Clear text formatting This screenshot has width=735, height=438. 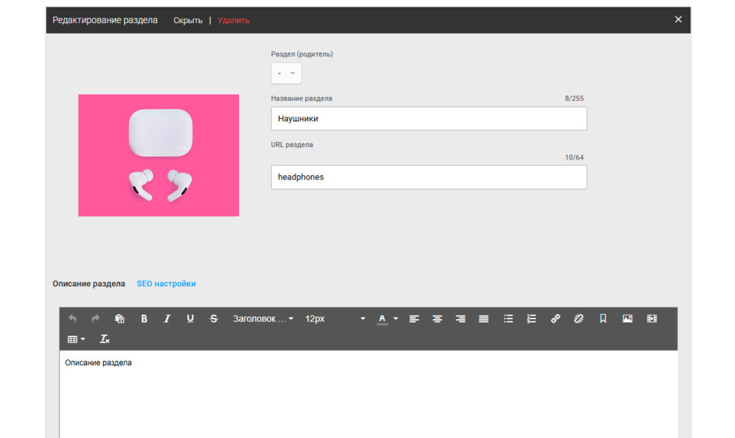pos(105,339)
